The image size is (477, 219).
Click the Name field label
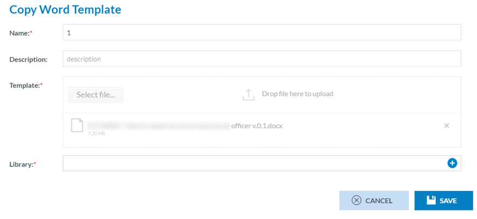point(20,33)
